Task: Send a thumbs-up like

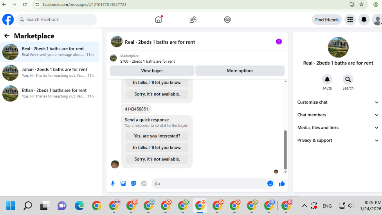Action: pyautogui.click(x=282, y=184)
